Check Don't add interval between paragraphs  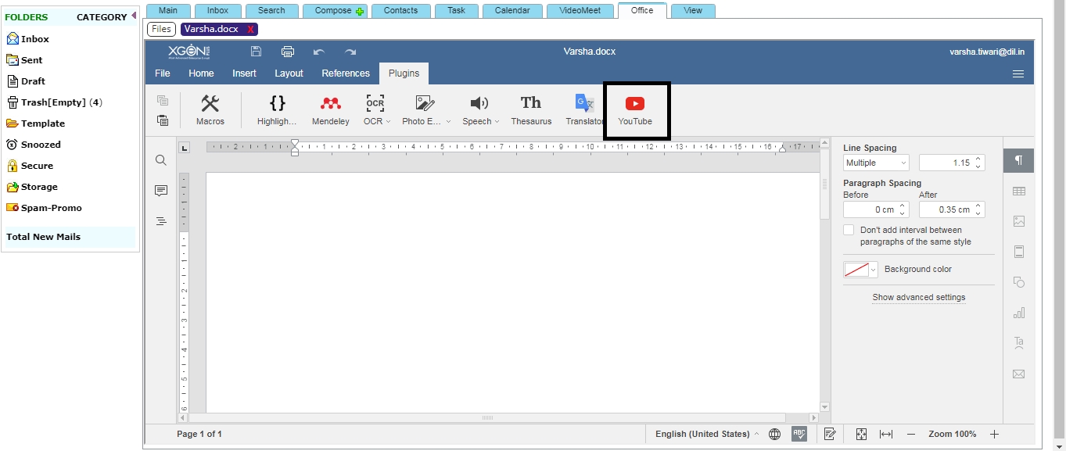point(849,230)
